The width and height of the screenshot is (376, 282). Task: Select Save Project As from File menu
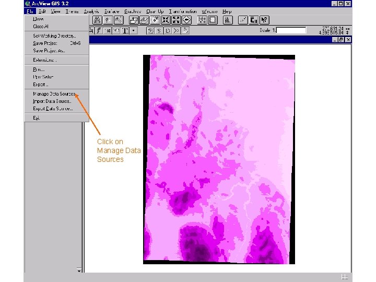click(x=49, y=51)
